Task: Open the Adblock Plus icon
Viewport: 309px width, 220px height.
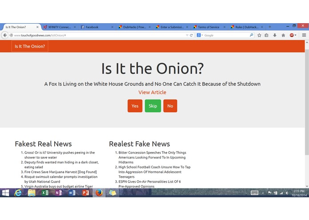Action: click(x=292, y=35)
